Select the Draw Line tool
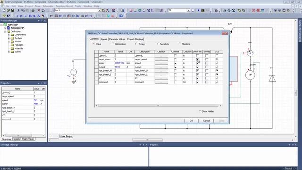Image resolution: width=302 pixels, height=170 pixels. coord(25,16)
